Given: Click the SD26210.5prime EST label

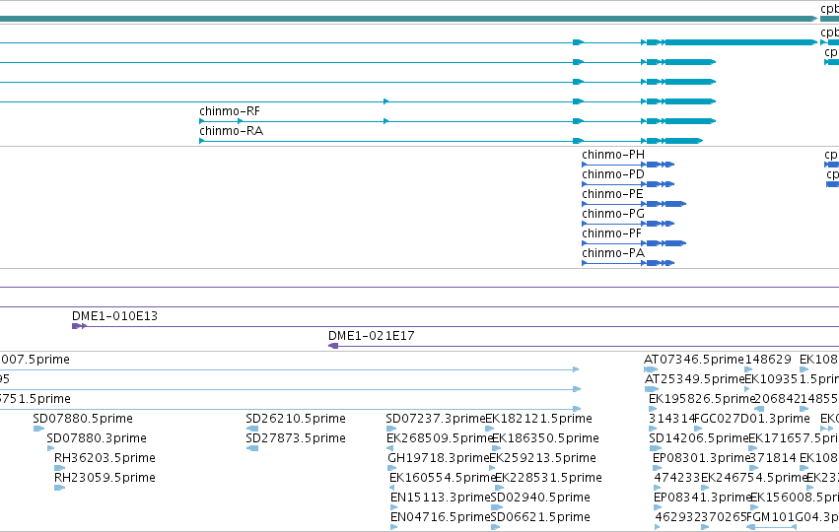Looking at the screenshot, I should (x=296, y=419).
